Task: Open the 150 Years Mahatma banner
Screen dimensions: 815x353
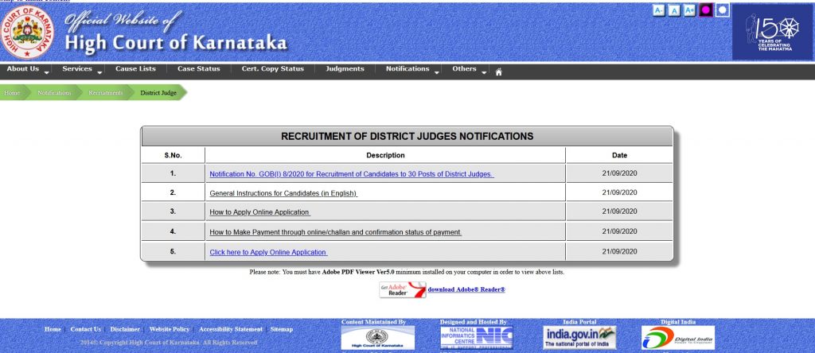Action: pos(772,33)
